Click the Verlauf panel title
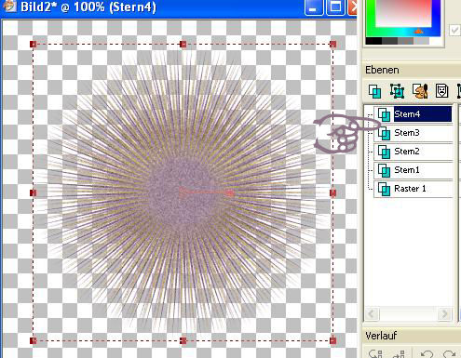Screen dimensions: 461x358 381,336
